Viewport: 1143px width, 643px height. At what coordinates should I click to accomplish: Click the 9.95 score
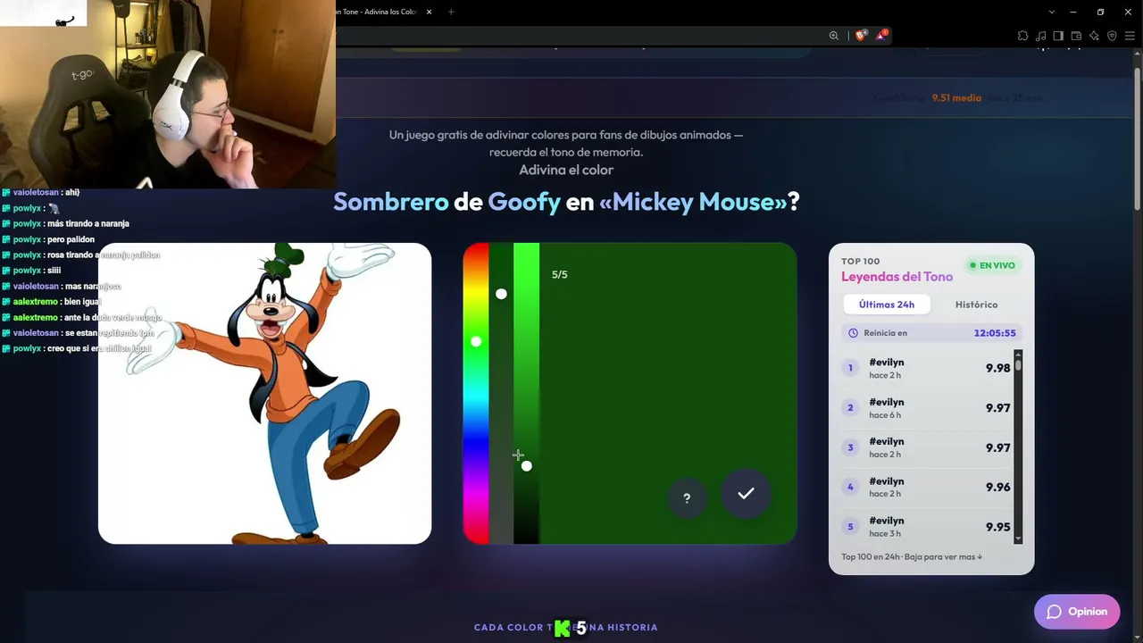[998, 527]
